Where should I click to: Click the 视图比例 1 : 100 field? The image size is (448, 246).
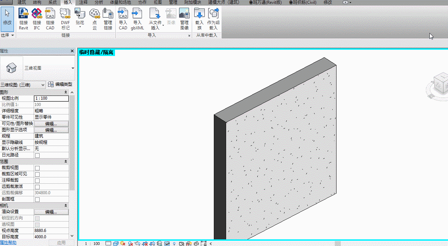(51, 98)
